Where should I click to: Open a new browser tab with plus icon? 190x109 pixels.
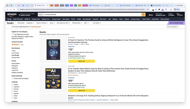(x=167, y=6)
